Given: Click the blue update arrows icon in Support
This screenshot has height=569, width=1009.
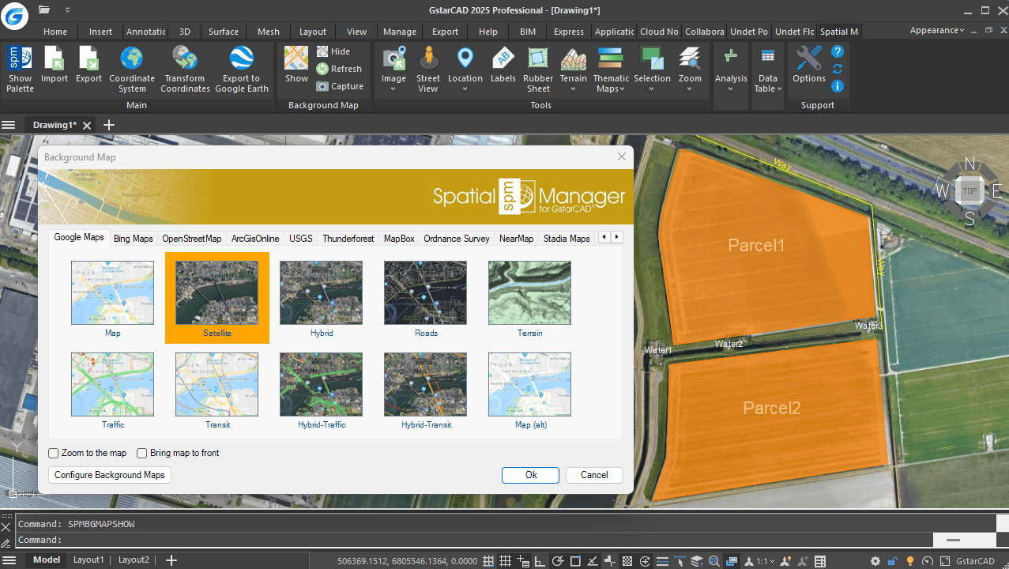Looking at the screenshot, I should tap(838, 69).
